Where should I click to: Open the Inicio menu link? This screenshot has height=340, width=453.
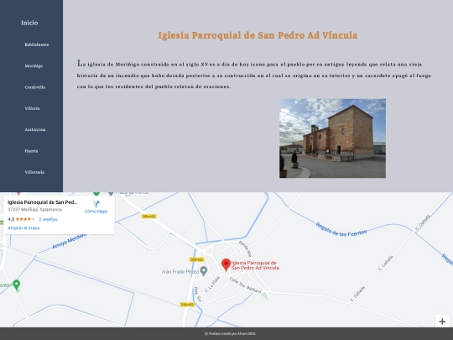(29, 23)
